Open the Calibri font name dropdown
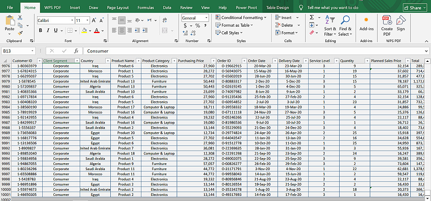Viewport: 431px width, 201px height. (72, 21)
